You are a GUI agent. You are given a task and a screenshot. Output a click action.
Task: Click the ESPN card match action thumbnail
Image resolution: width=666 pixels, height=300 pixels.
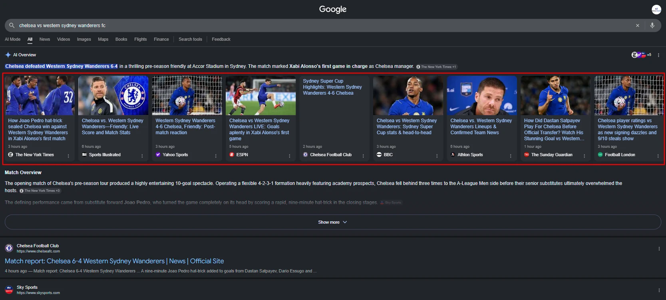pyautogui.click(x=261, y=95)
